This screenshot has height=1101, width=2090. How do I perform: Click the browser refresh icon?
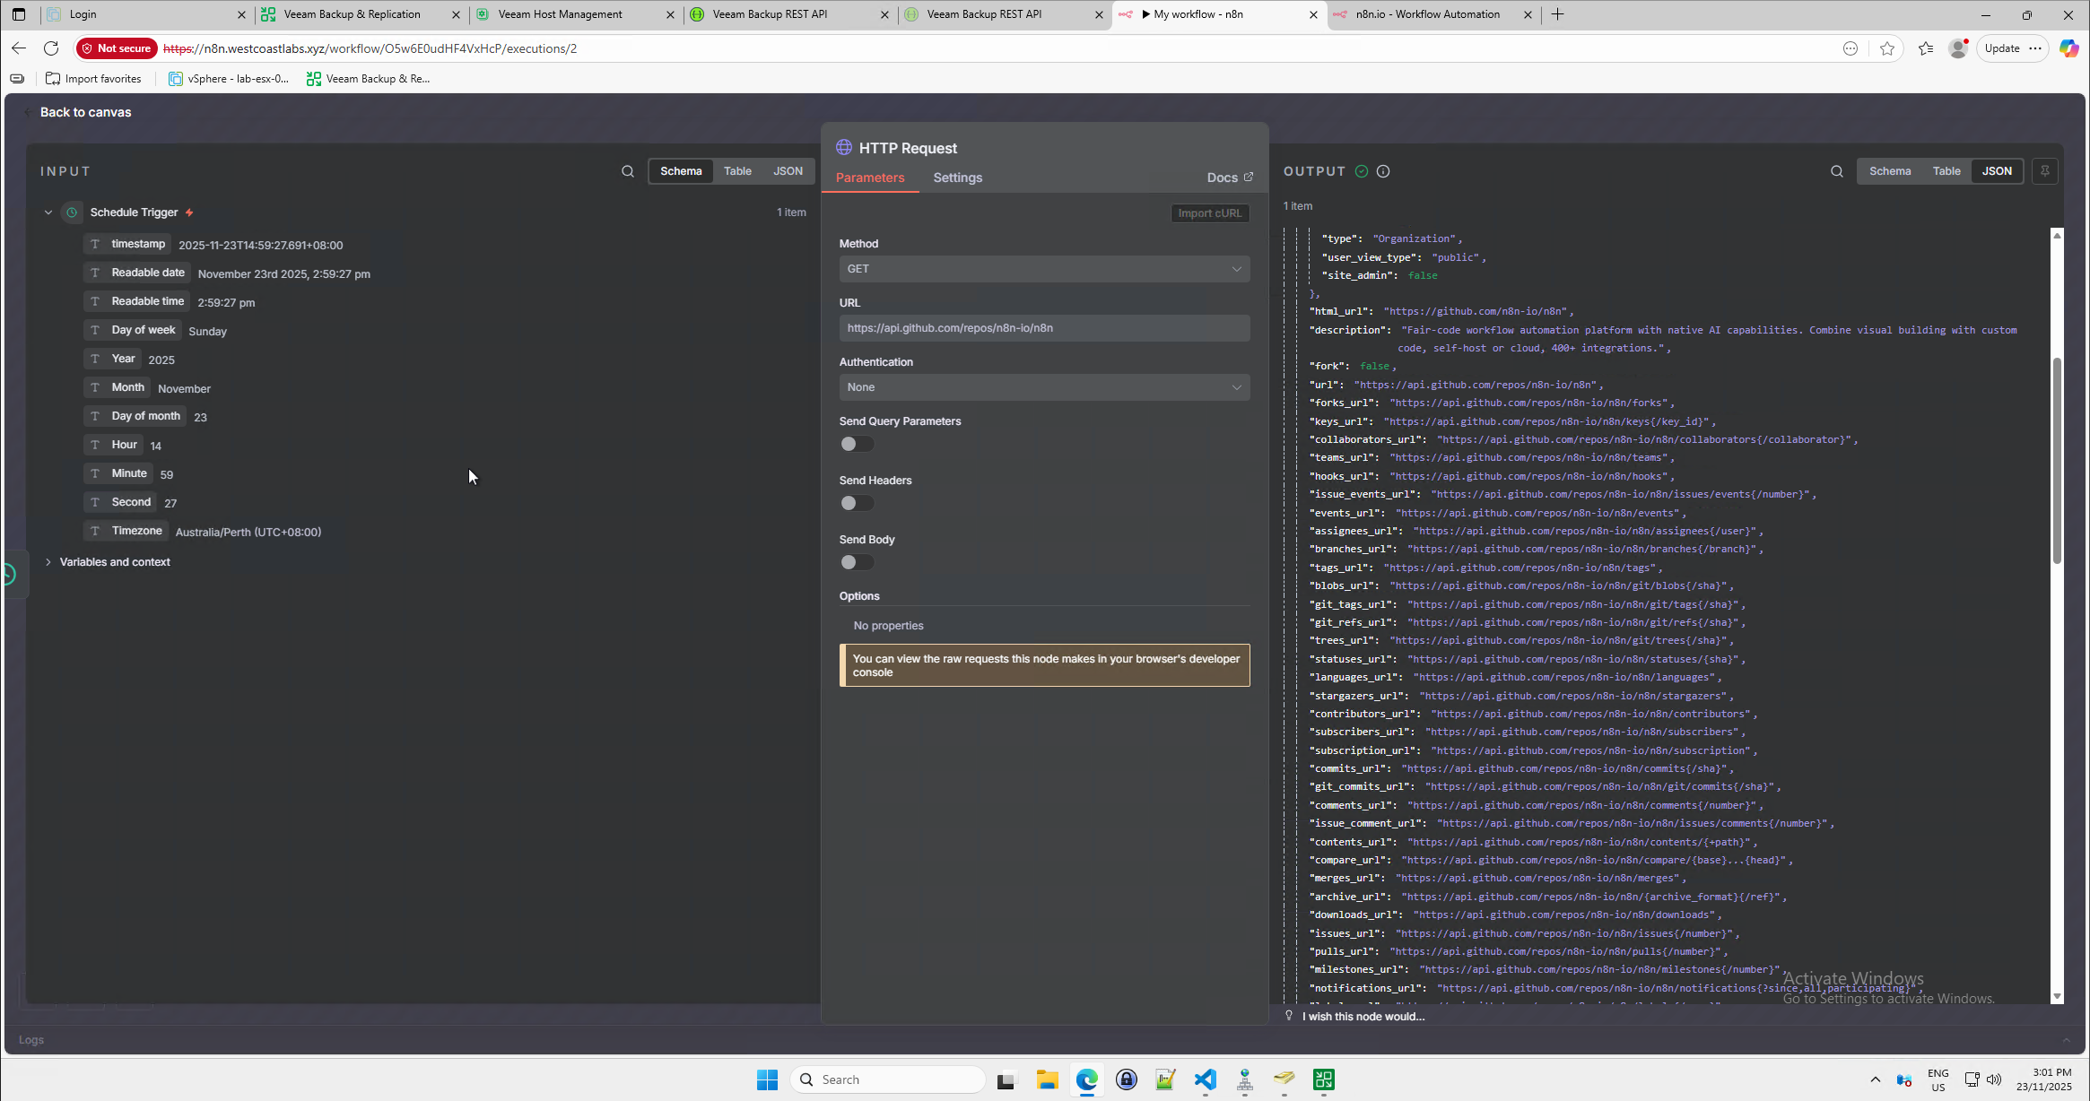[51, 48]
